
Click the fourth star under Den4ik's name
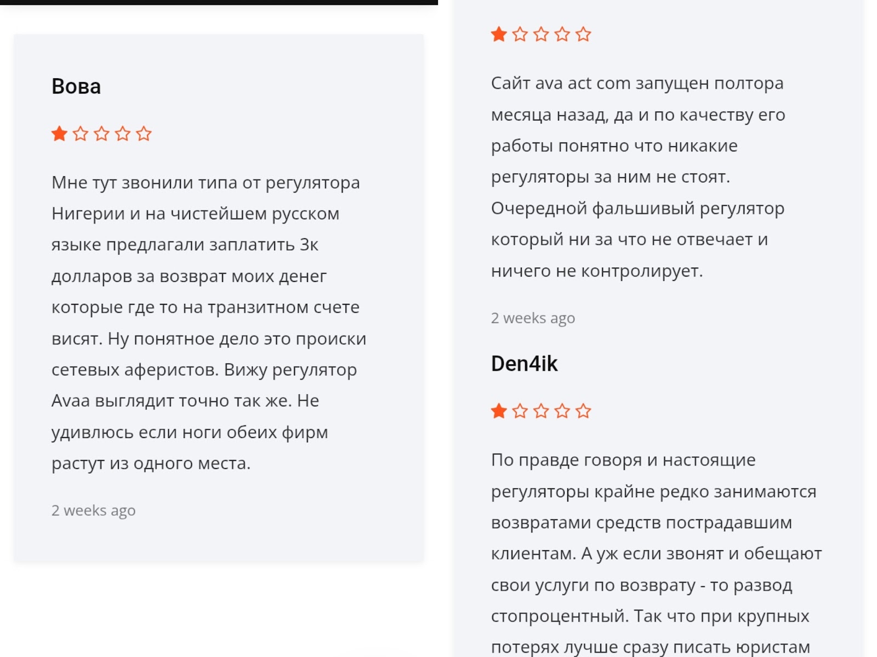(562, 411)
